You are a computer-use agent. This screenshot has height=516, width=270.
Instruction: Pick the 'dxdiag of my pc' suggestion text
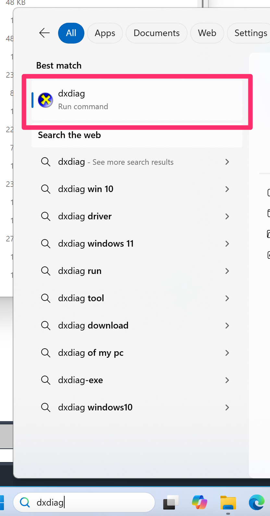coord(91,353)
